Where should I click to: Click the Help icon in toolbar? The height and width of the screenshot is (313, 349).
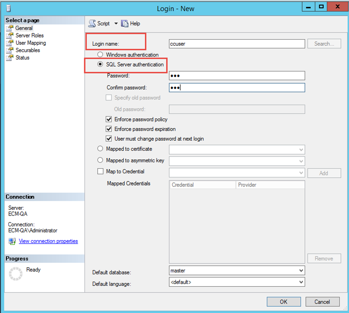pyautogui.click(x=125, y=24)
